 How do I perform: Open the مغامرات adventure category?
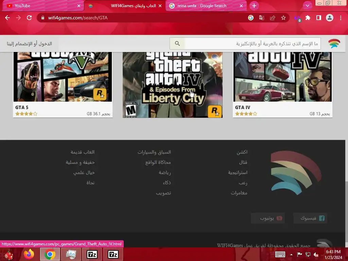tap(239, 193)
